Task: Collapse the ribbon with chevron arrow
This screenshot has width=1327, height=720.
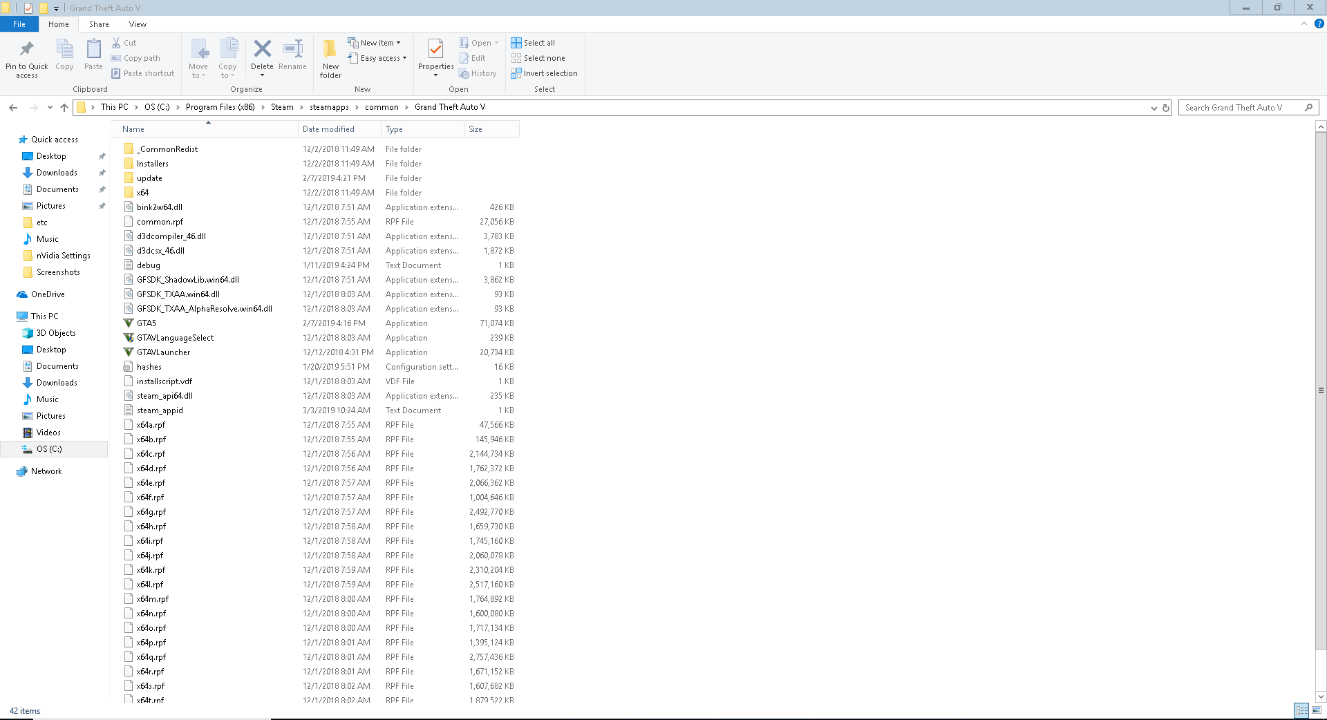Action: pos(1304,23)
